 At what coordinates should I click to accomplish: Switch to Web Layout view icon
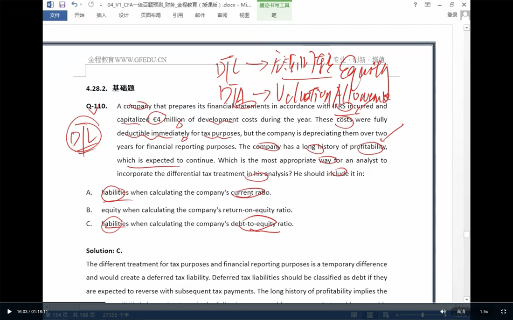click(386, 315)
